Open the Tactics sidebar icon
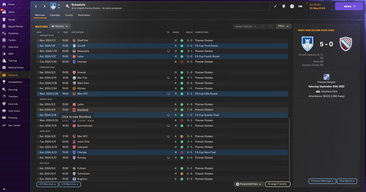This screenshot has height=192, width=366. tap(4, 40)
